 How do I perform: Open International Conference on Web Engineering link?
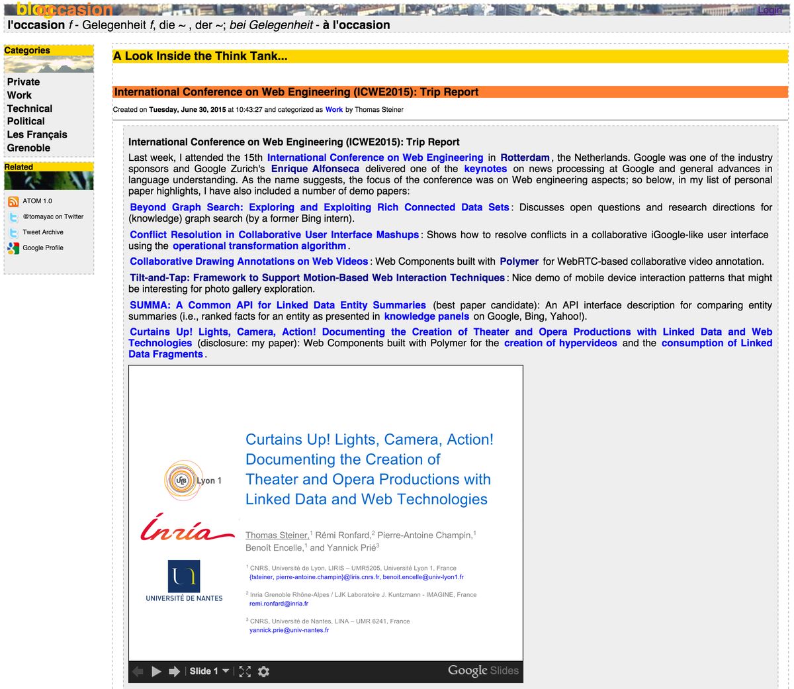[375, 158]
